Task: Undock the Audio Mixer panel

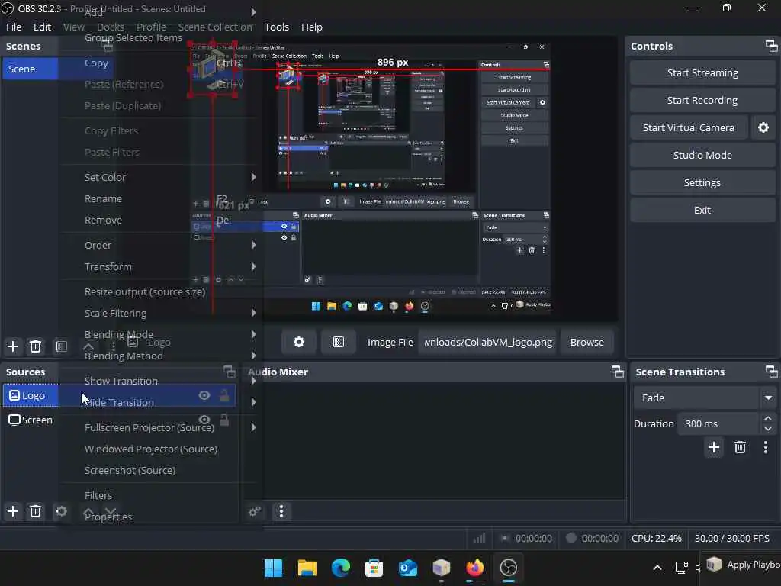Action: (x=618, y=372)
